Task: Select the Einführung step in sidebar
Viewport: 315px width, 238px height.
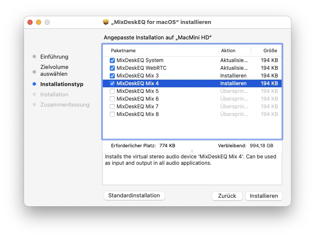Action: [x=54, y=57]
